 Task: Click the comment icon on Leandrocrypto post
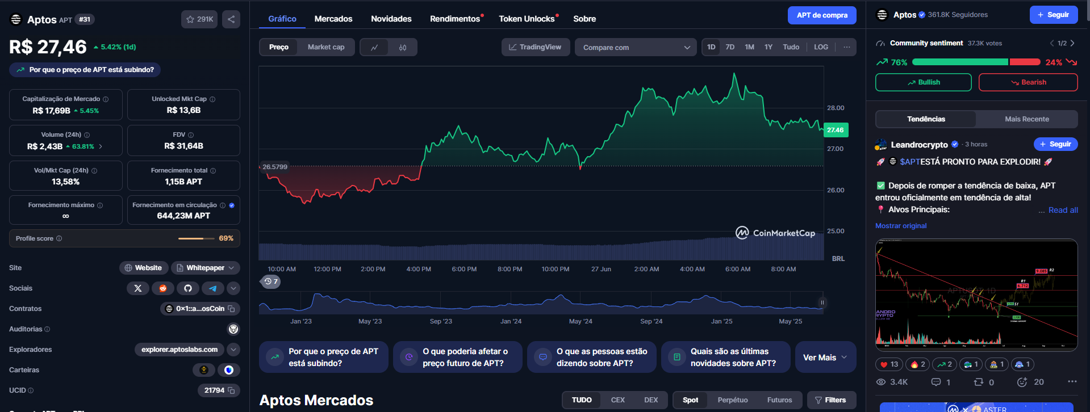pyautogui.click(x=936, y=382)
